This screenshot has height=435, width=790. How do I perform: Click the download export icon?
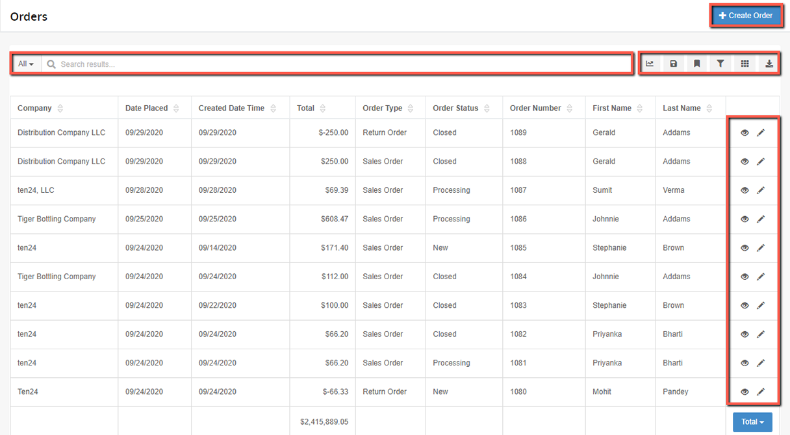(769, 63)
